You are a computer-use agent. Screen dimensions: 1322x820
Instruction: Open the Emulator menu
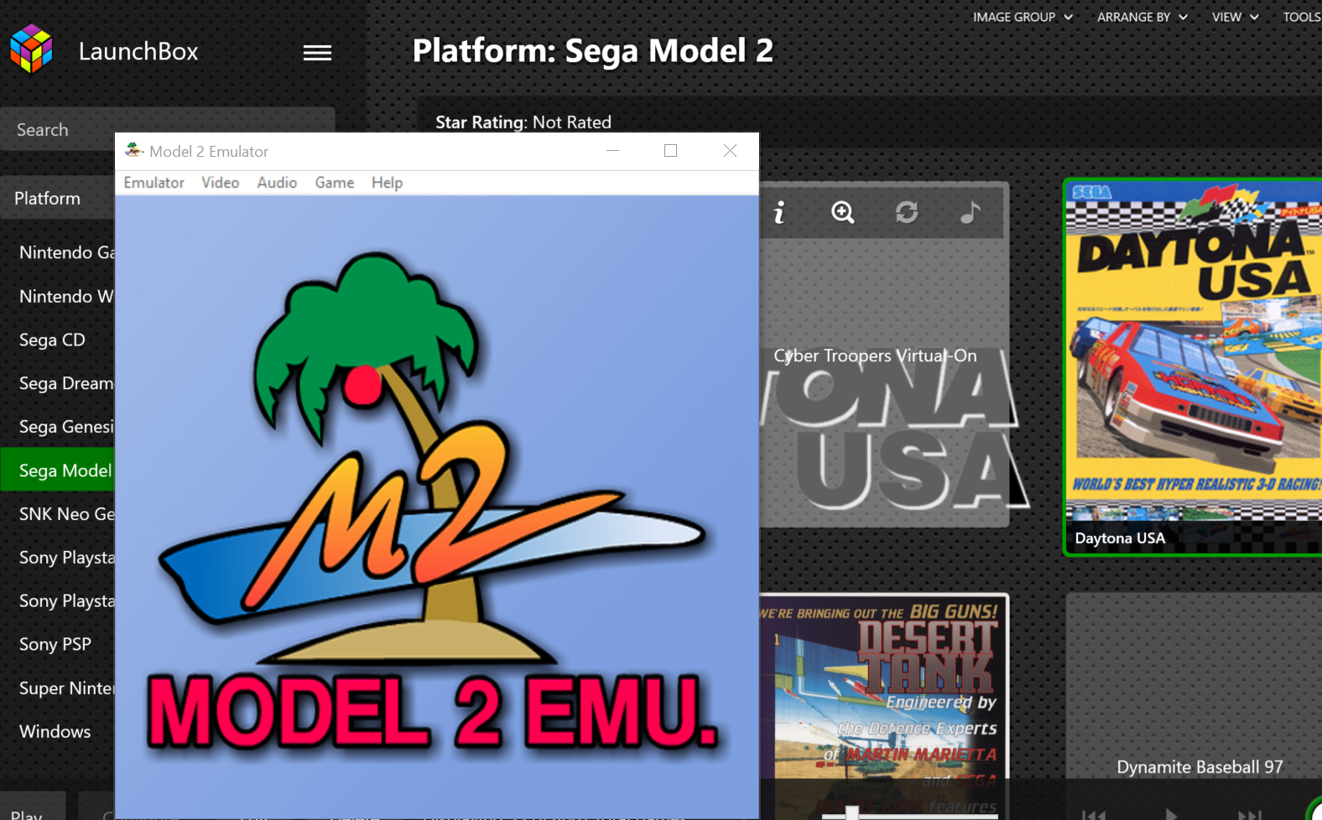154,183
